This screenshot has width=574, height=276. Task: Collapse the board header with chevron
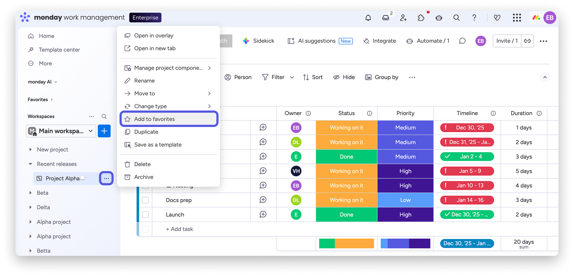coord(545,77)
